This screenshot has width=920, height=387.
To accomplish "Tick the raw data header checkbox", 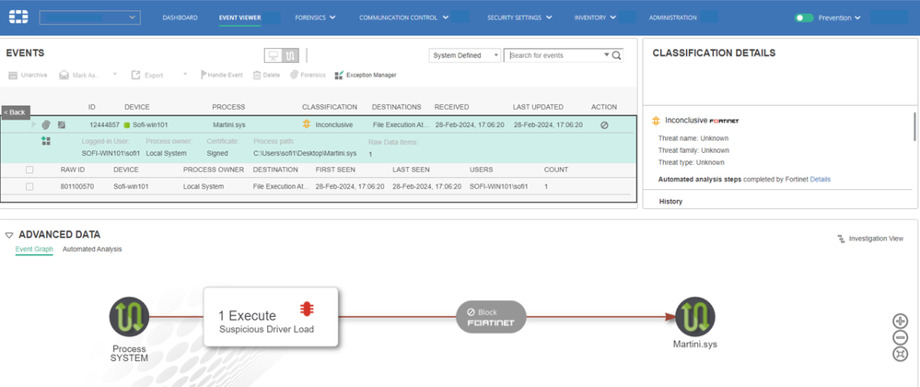I will pos(30,170).
